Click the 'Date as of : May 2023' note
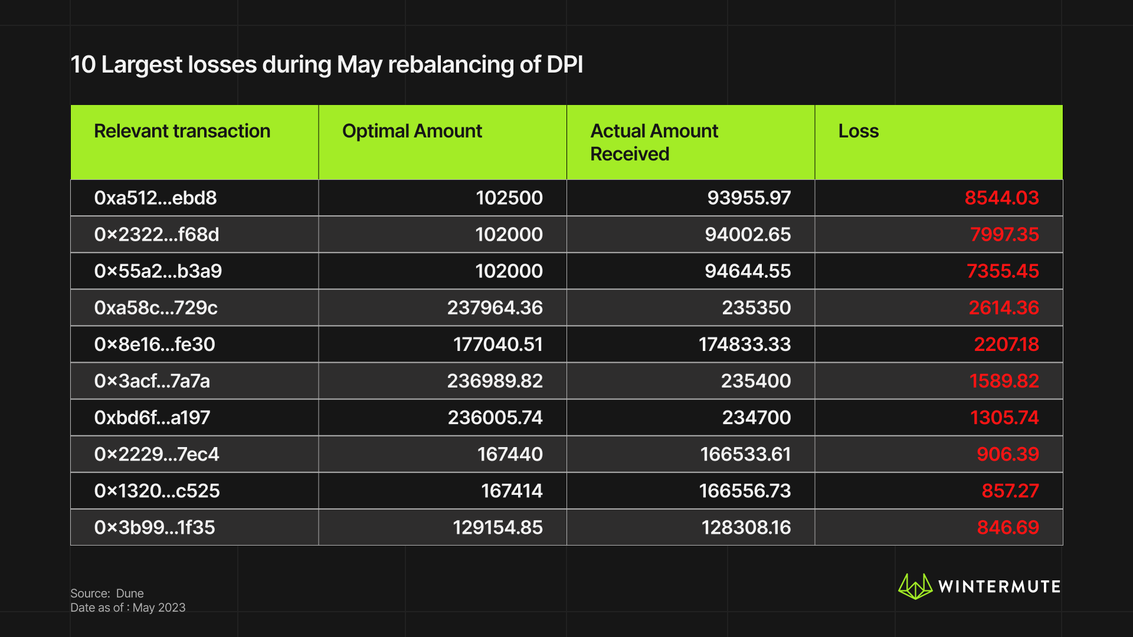 click(127, 608)
